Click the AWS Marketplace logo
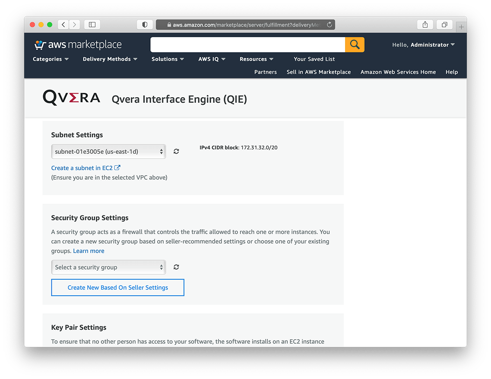The image size is (491, 379). click(x=78, y=45)
